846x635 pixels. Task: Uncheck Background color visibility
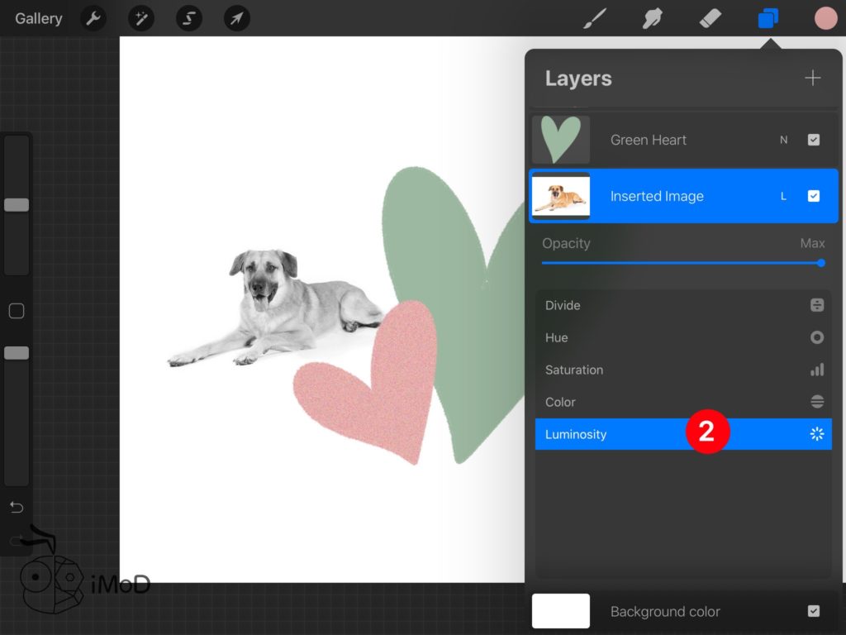814,611
